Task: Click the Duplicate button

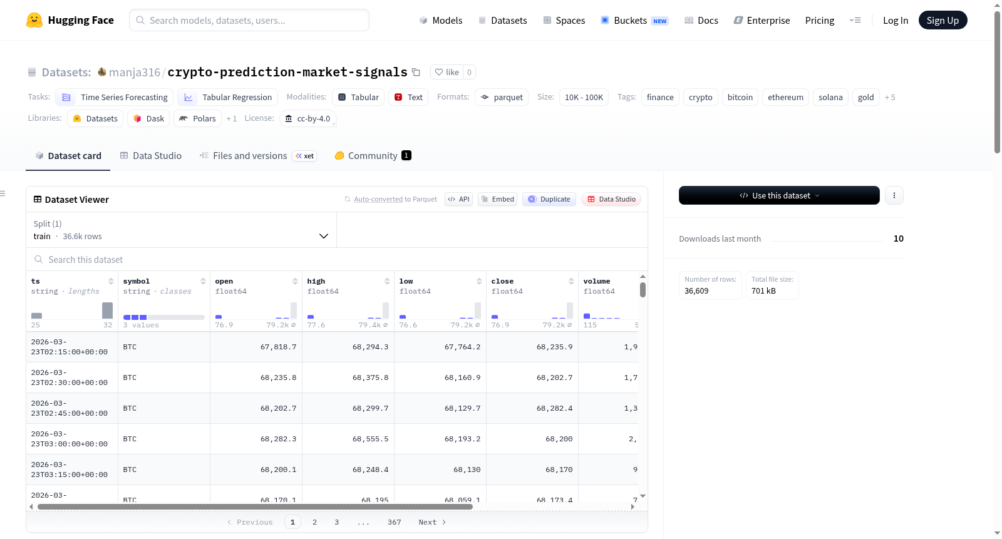Action: coord(549,199)
